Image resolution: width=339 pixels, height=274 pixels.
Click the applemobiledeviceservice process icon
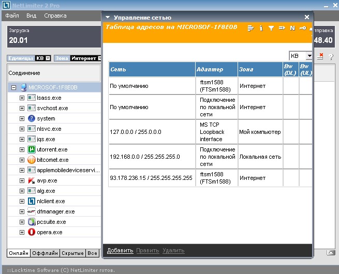tap(32, 170)
